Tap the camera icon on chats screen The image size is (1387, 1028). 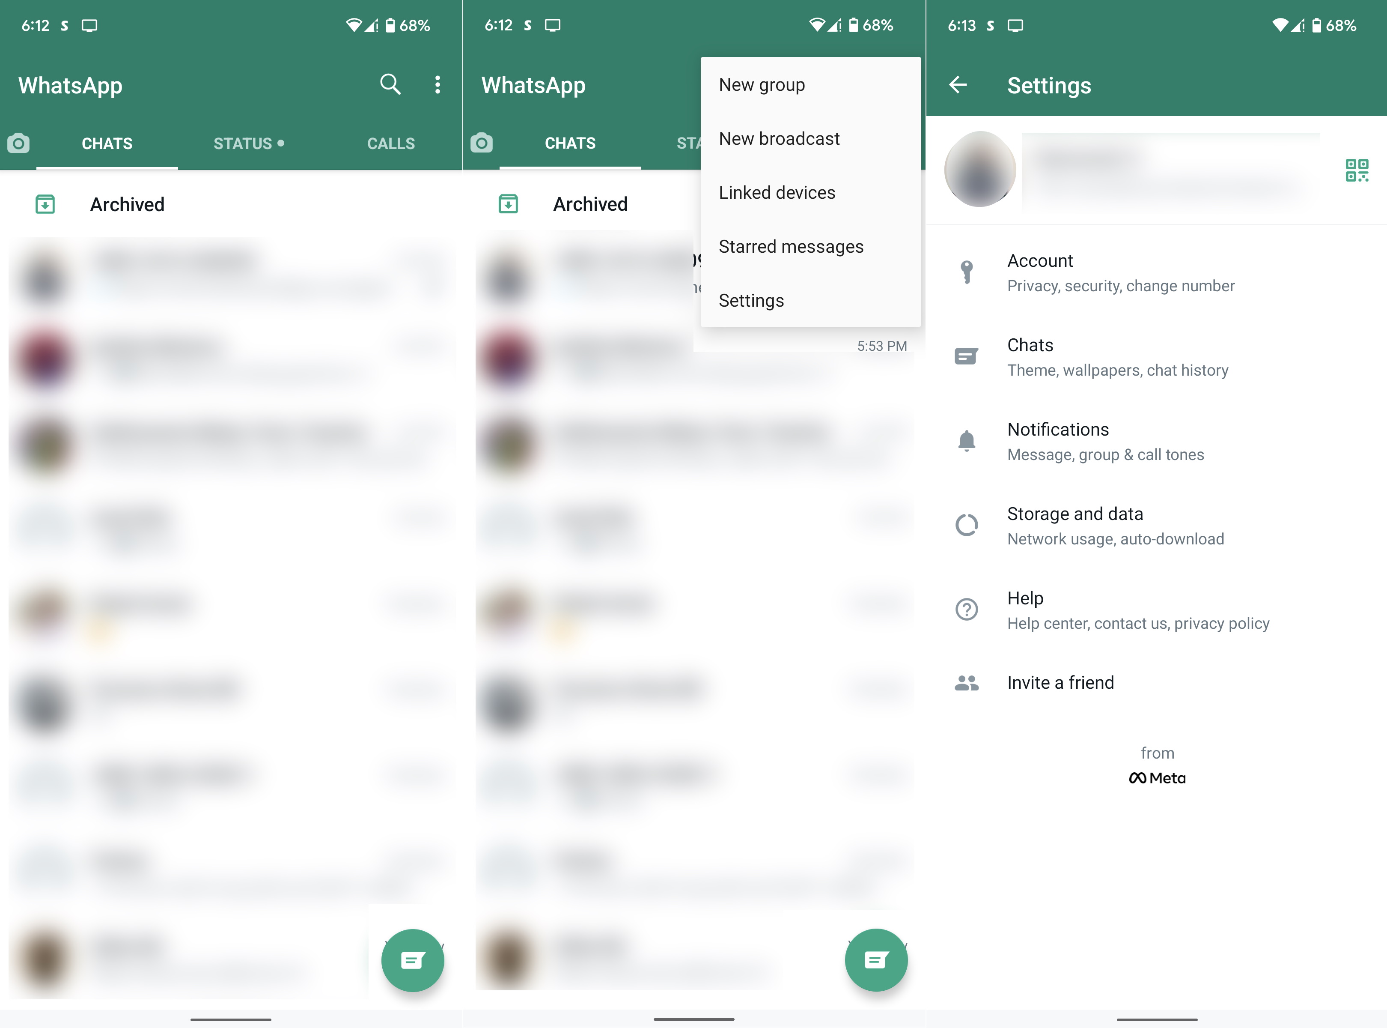click(x=18, y=141)
